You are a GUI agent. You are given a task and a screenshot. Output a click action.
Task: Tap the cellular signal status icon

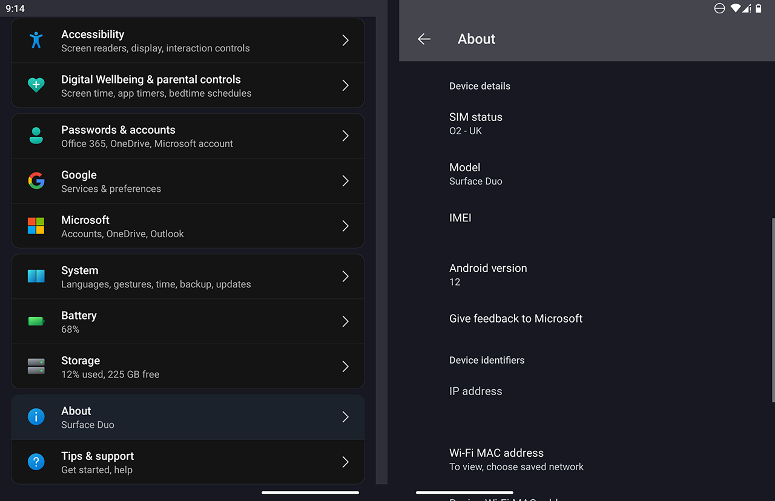tap(747, 8)
